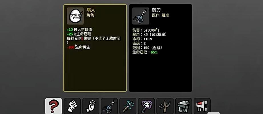The height and width of the screenshot is (114, 263).
Task: Click the 暴击 x2 critical stat line
Action: (149, 35)
